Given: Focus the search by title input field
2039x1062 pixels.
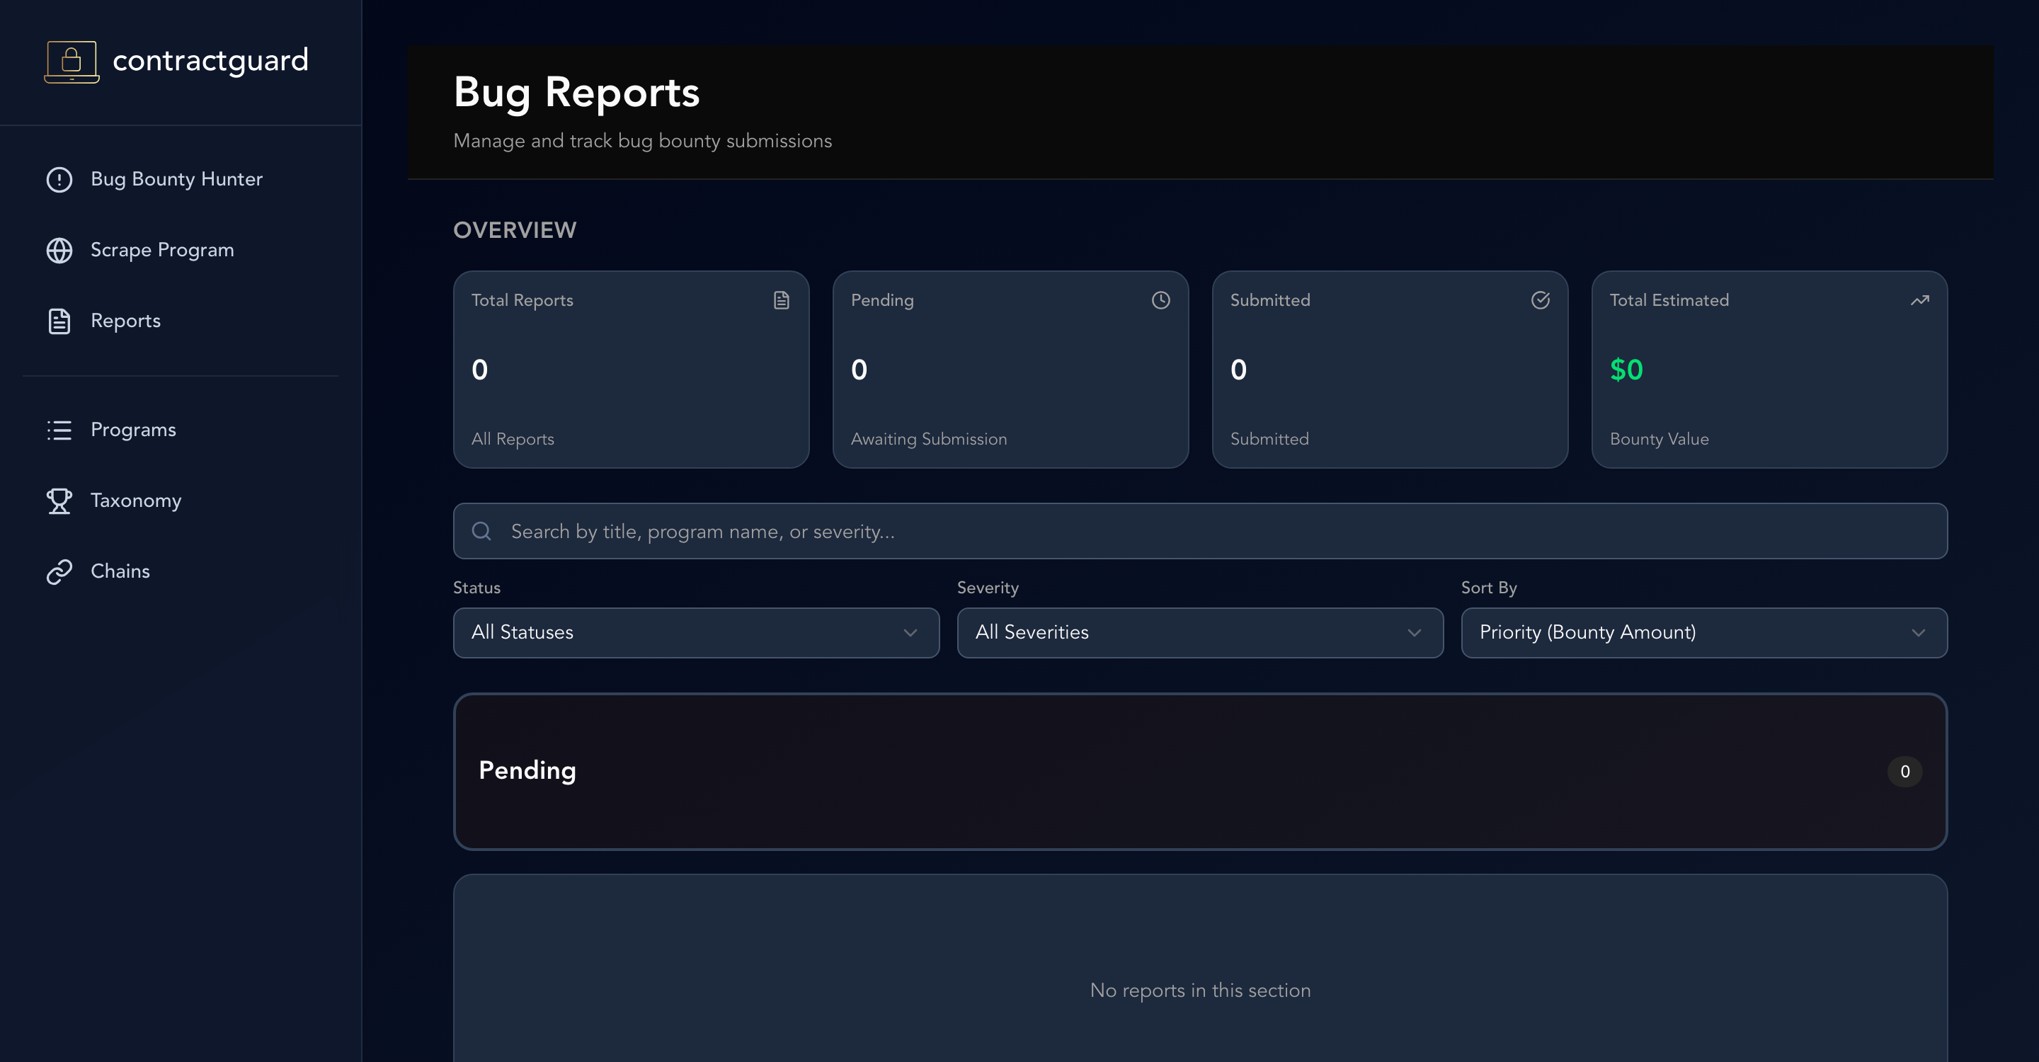Looking at the screenshot, I should point(1200,531).
